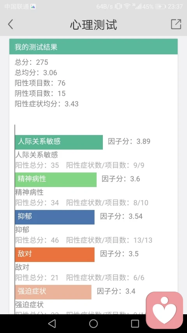Open the share/export icon
The width and height of the screenshot is (187, 333).
tap(176, 24)
